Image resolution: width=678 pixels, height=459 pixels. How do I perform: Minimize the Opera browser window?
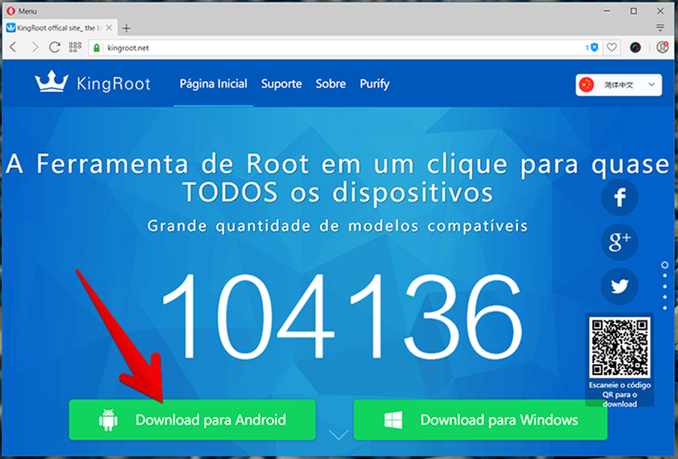pyautogui.click(x=608, y=11)
